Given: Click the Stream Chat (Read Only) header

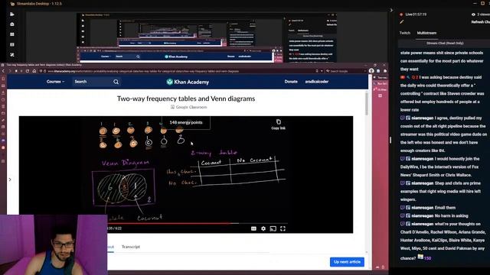Looking at the screenshot, I should point(445,44).
